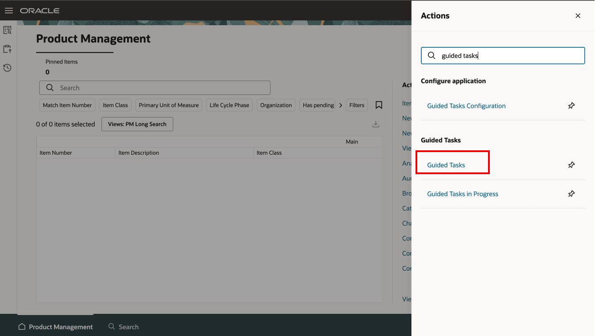Screen dimensions: 595x336
Task: Bookmark the current search with the bookmark icon
Action: 379,105
